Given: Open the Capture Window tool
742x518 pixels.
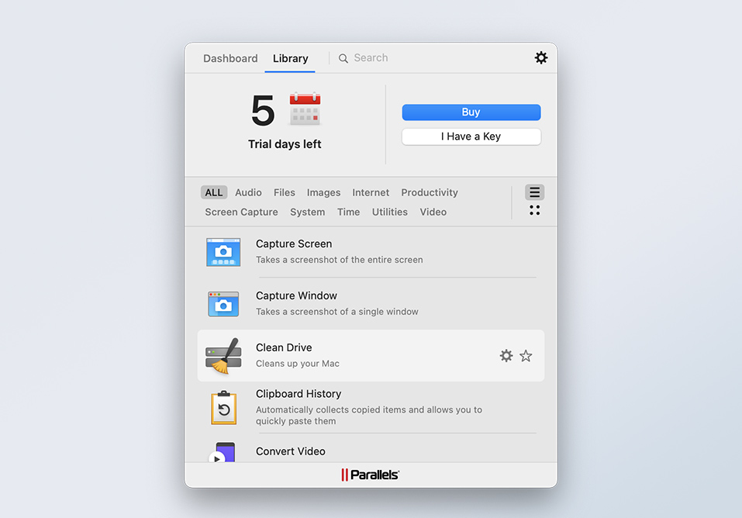Looking at the screenshot, I should [296, 295].
